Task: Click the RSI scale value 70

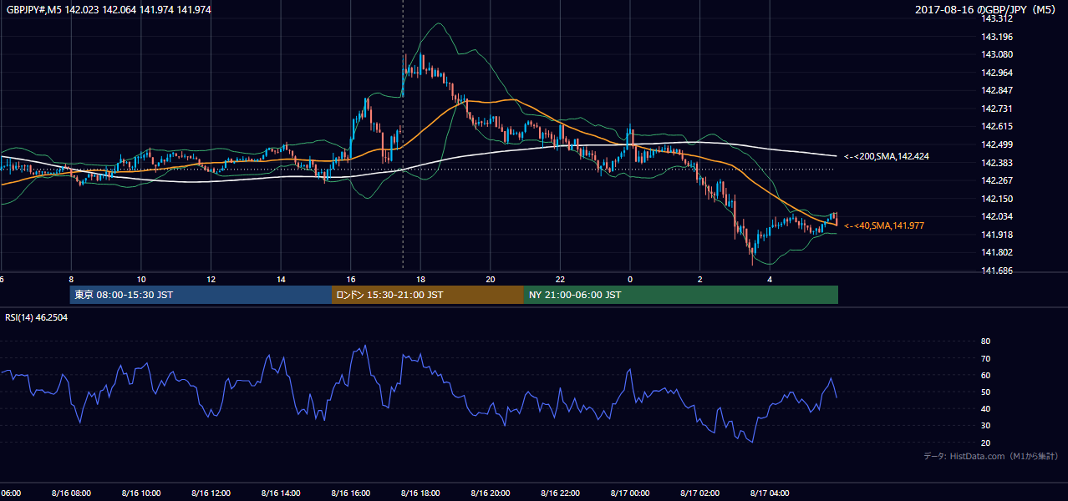Action: [985, 358]
